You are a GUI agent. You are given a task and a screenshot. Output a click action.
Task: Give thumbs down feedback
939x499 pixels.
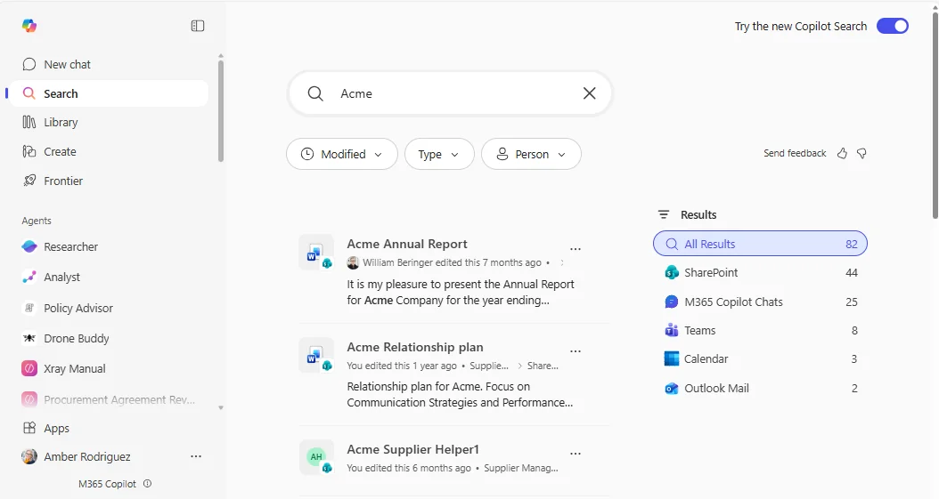click(x=861, y=154)
